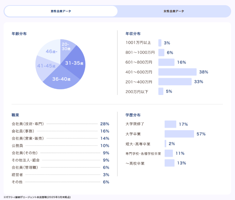235x200 pixels.
Task: Click the 2% value for 短大・高専卒業
Action: (x=172, y=143)
